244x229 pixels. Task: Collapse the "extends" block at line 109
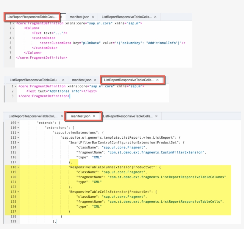click(18, 123)
